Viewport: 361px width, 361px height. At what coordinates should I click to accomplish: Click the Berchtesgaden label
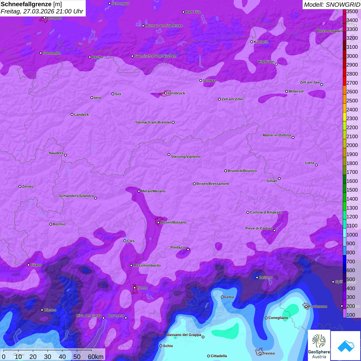pos(330,31)
